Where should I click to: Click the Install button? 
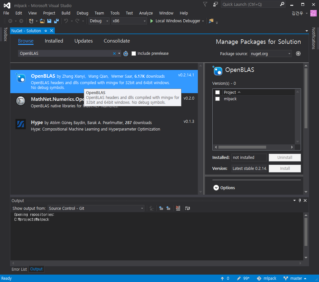(285, 169)
